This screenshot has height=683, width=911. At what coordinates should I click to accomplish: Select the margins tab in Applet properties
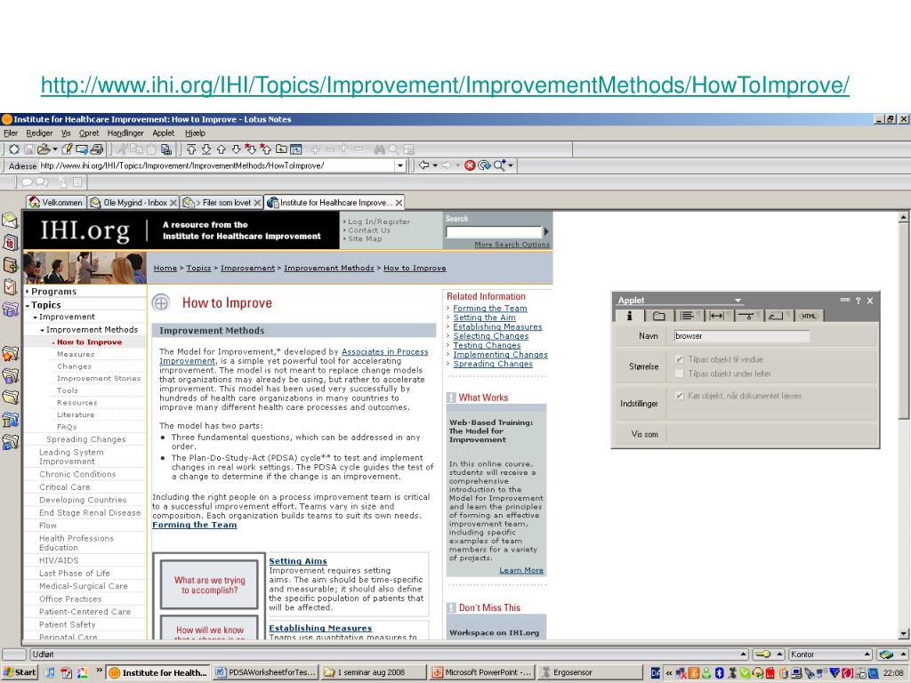pyautogui.click(x=719, y=316)
